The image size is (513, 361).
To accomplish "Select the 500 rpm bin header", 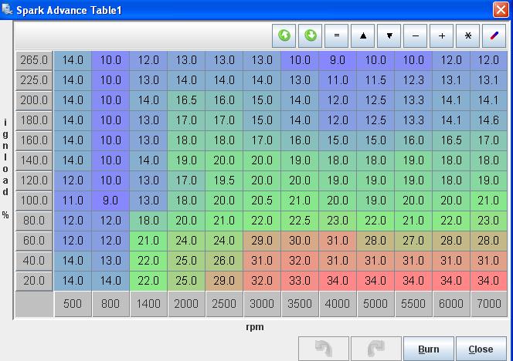I will click(x=73, y=304).
